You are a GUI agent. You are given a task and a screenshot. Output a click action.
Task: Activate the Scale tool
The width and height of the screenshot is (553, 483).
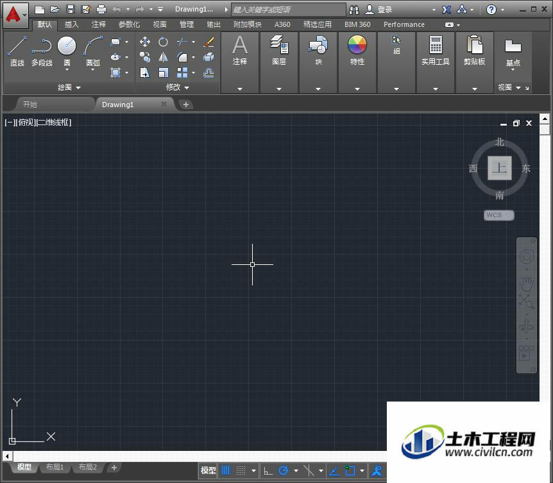coord(163,72)
